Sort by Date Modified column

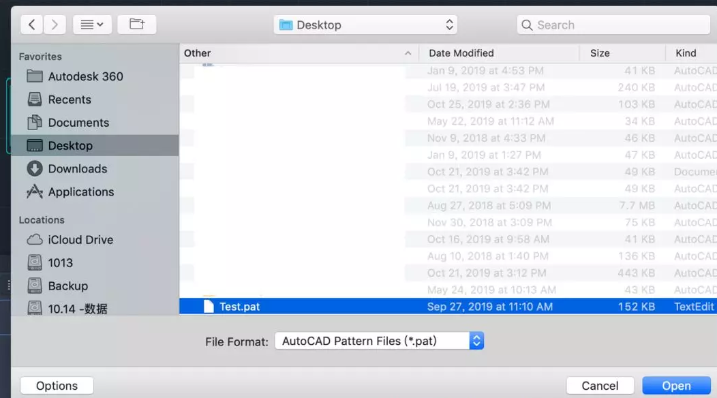499,53
